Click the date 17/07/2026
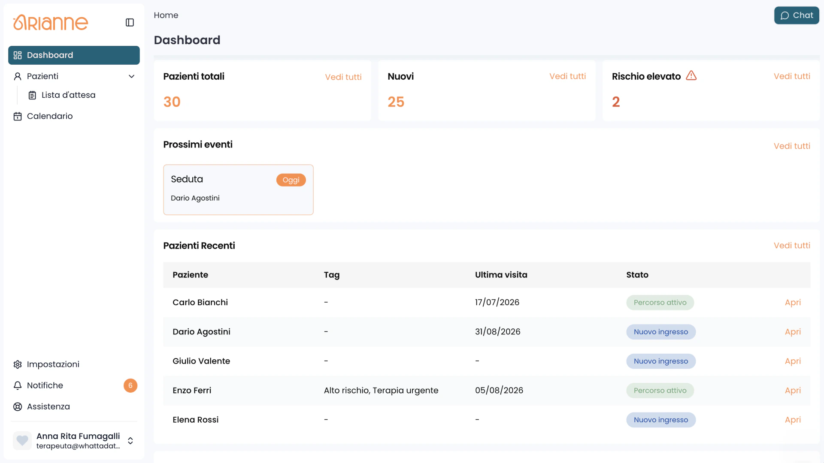The image size is (824, 463). (x=497, y=303)
